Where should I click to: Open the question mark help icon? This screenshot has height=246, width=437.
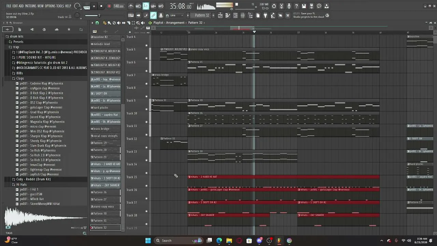click(x=296, y=6)
